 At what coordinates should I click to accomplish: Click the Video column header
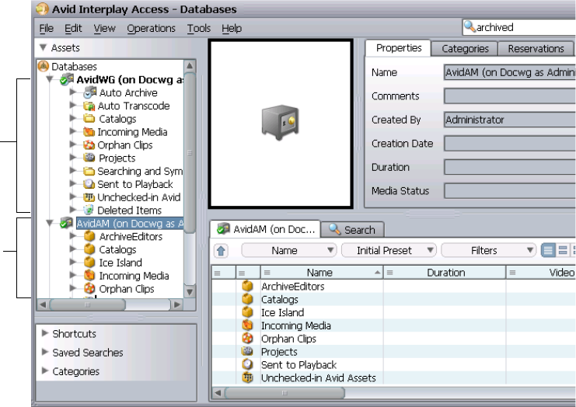coord(541,273)
